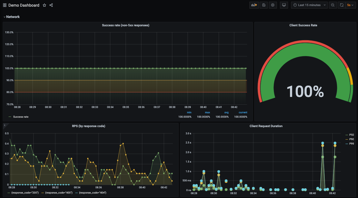Image resolution: width=358 pixels, height=198 pixels.
Task: Toggle the P90 series in Client Request Duration legend
Action: click(x=352, y=139)
